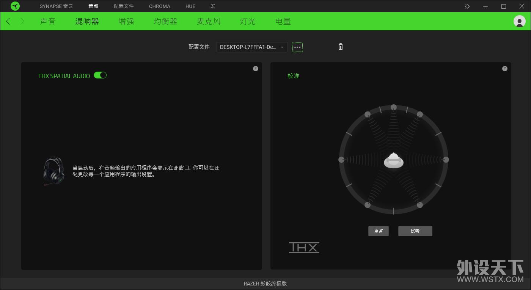Select the right side speaker dot
The height and width of the screenshot is (290, 531).
[446, 160]
